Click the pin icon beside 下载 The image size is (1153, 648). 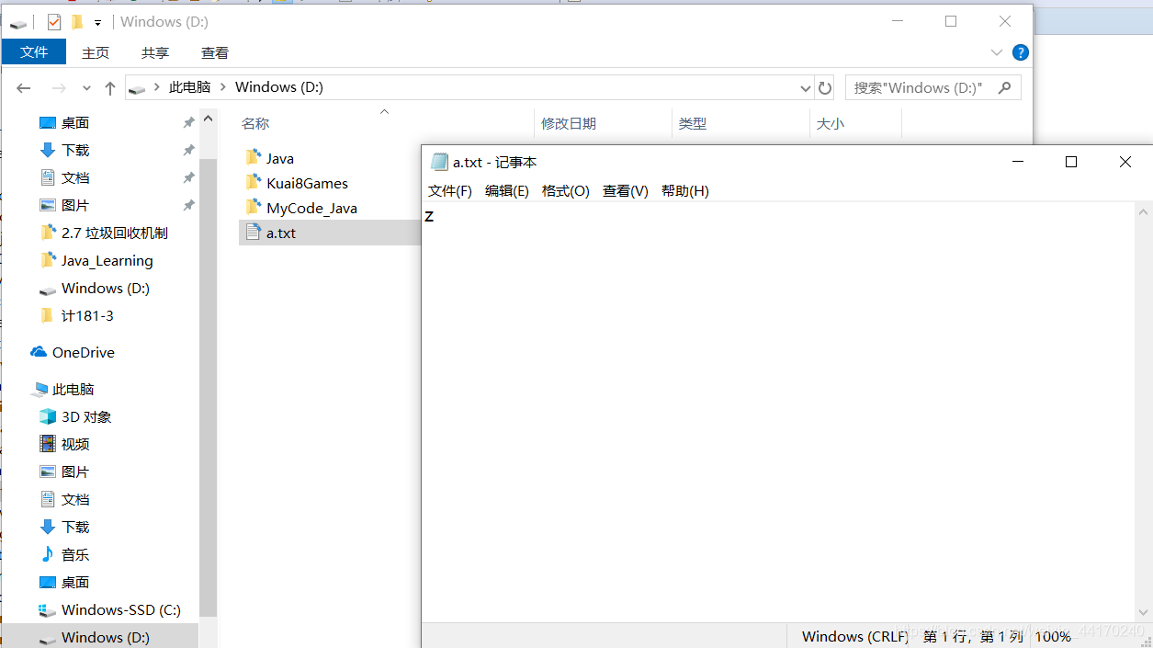coord(188,150)
